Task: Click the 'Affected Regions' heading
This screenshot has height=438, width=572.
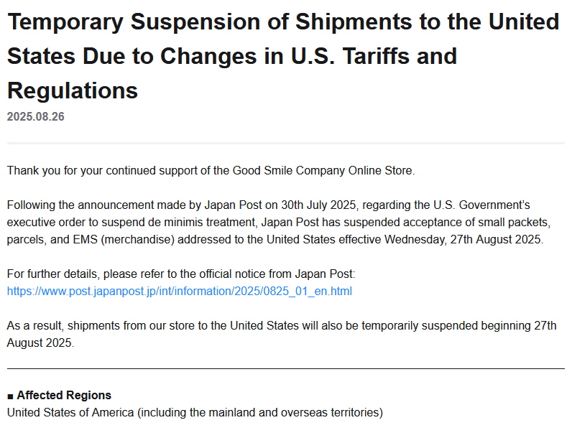Action: [64, 395]
